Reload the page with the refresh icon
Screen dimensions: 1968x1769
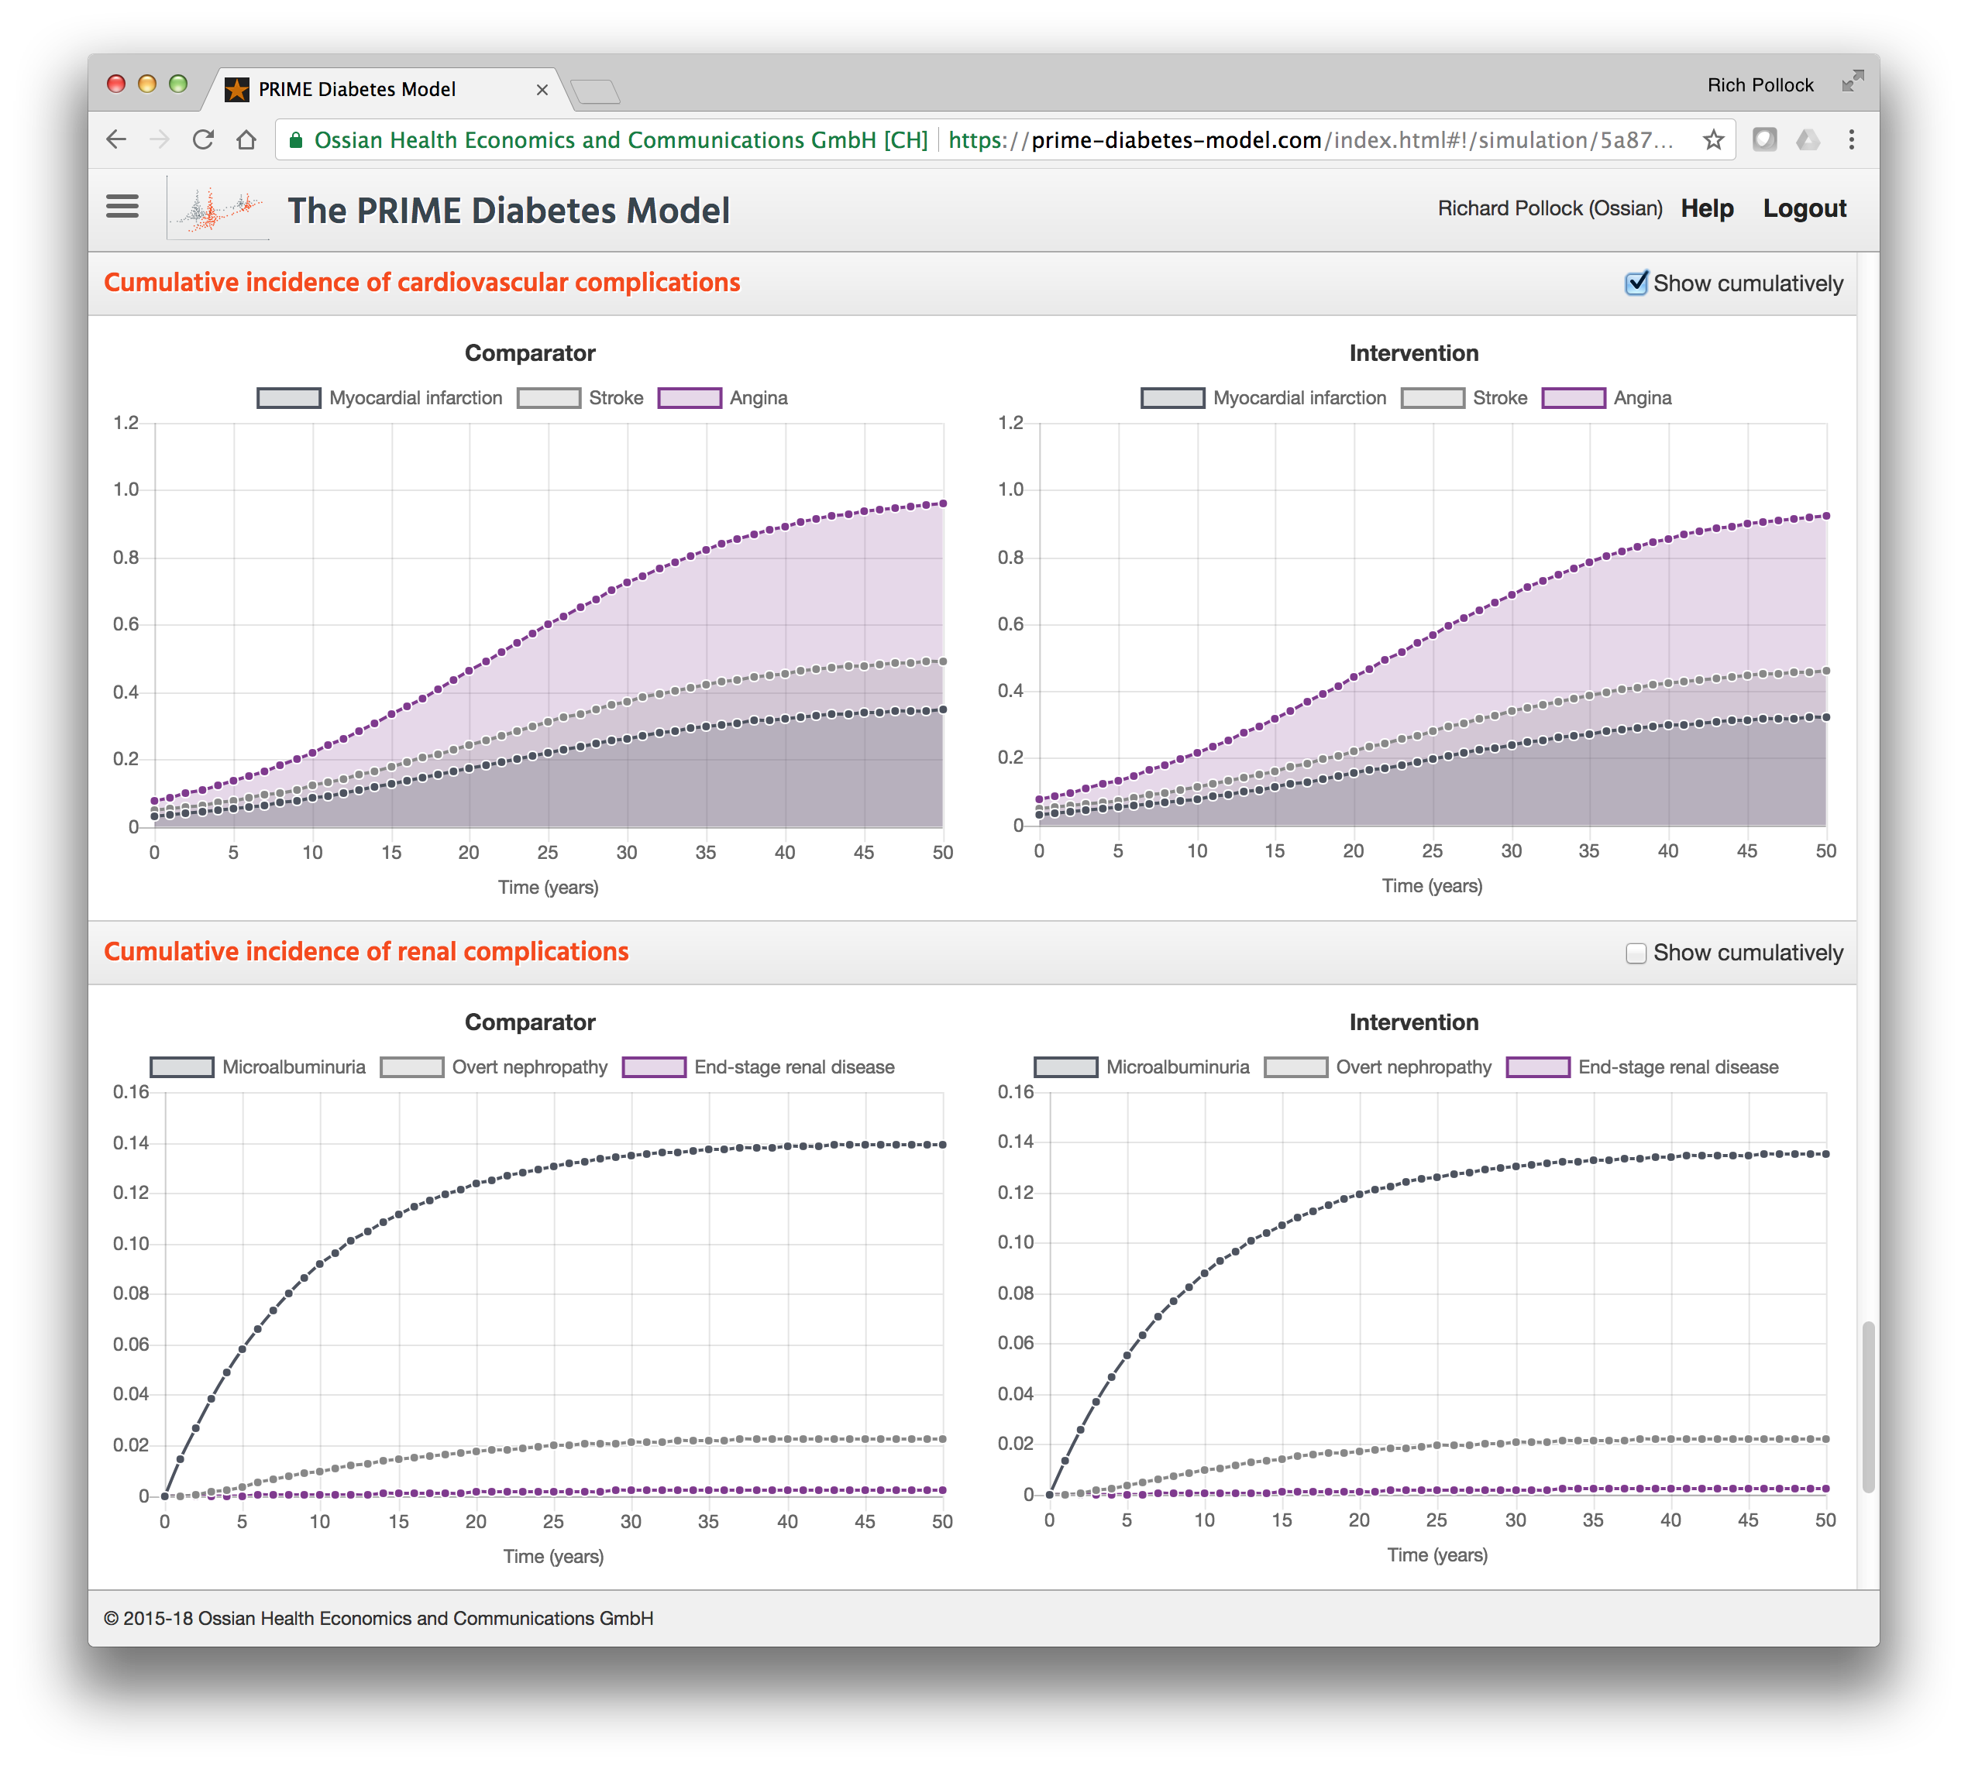click(x=203, y=140)
